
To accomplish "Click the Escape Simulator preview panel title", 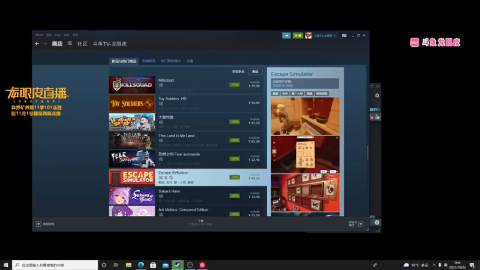I will tap(292, 74).
